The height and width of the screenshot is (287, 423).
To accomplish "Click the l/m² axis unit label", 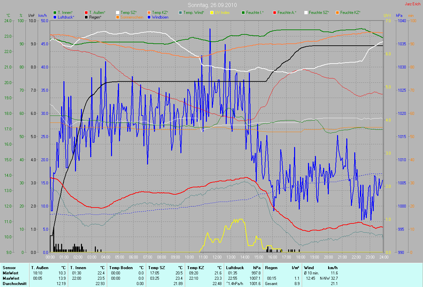I will pyautogui.click(x=31, y=15).
